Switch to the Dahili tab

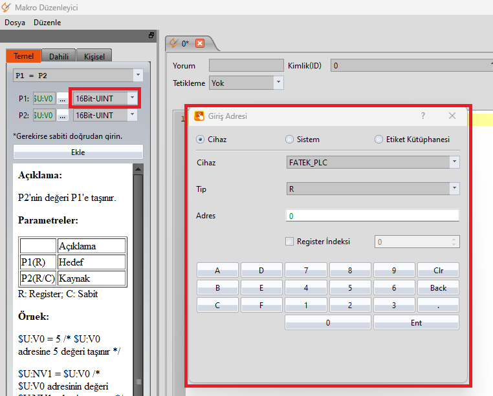click(60, 56)
